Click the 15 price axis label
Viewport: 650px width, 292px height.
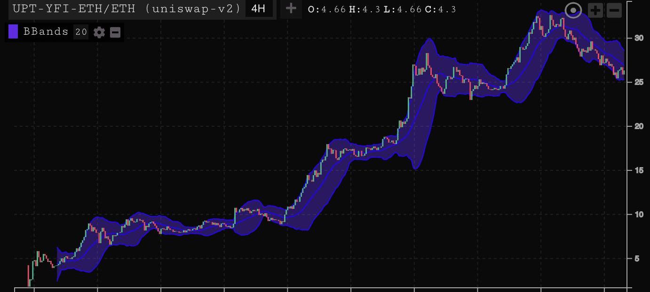(639, 170)
